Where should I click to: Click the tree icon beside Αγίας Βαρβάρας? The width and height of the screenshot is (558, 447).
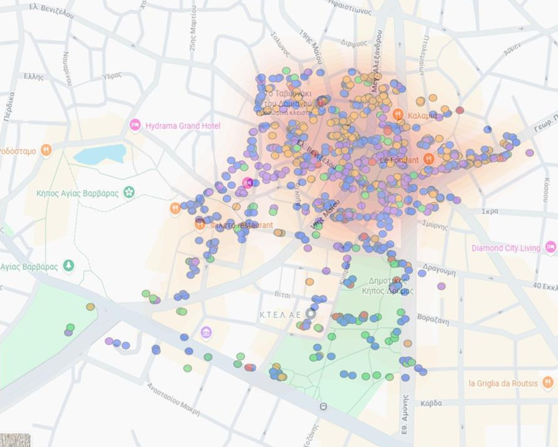pyautogui.click(x=69, y=265)
